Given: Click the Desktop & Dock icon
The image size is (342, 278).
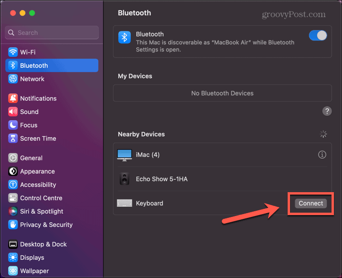Looking at the screenshot, I should (x=13, y=244).
